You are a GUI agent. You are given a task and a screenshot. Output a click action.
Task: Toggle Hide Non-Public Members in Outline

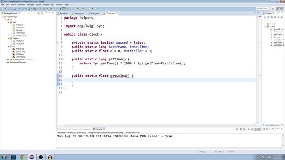click(278, 17)
